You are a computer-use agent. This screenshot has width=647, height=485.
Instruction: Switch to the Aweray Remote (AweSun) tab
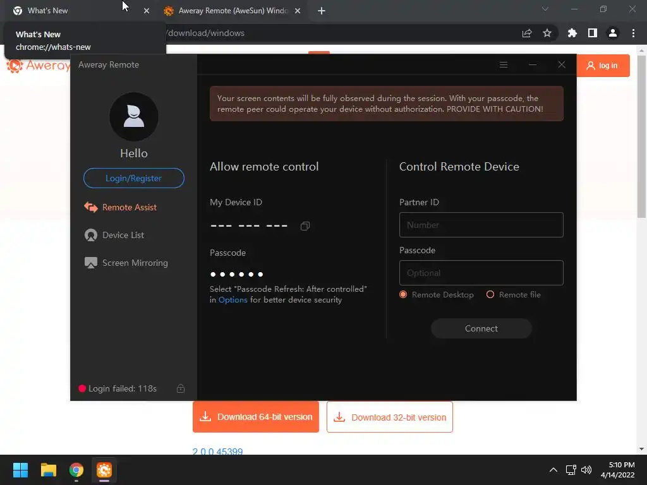tap(233, 11)
